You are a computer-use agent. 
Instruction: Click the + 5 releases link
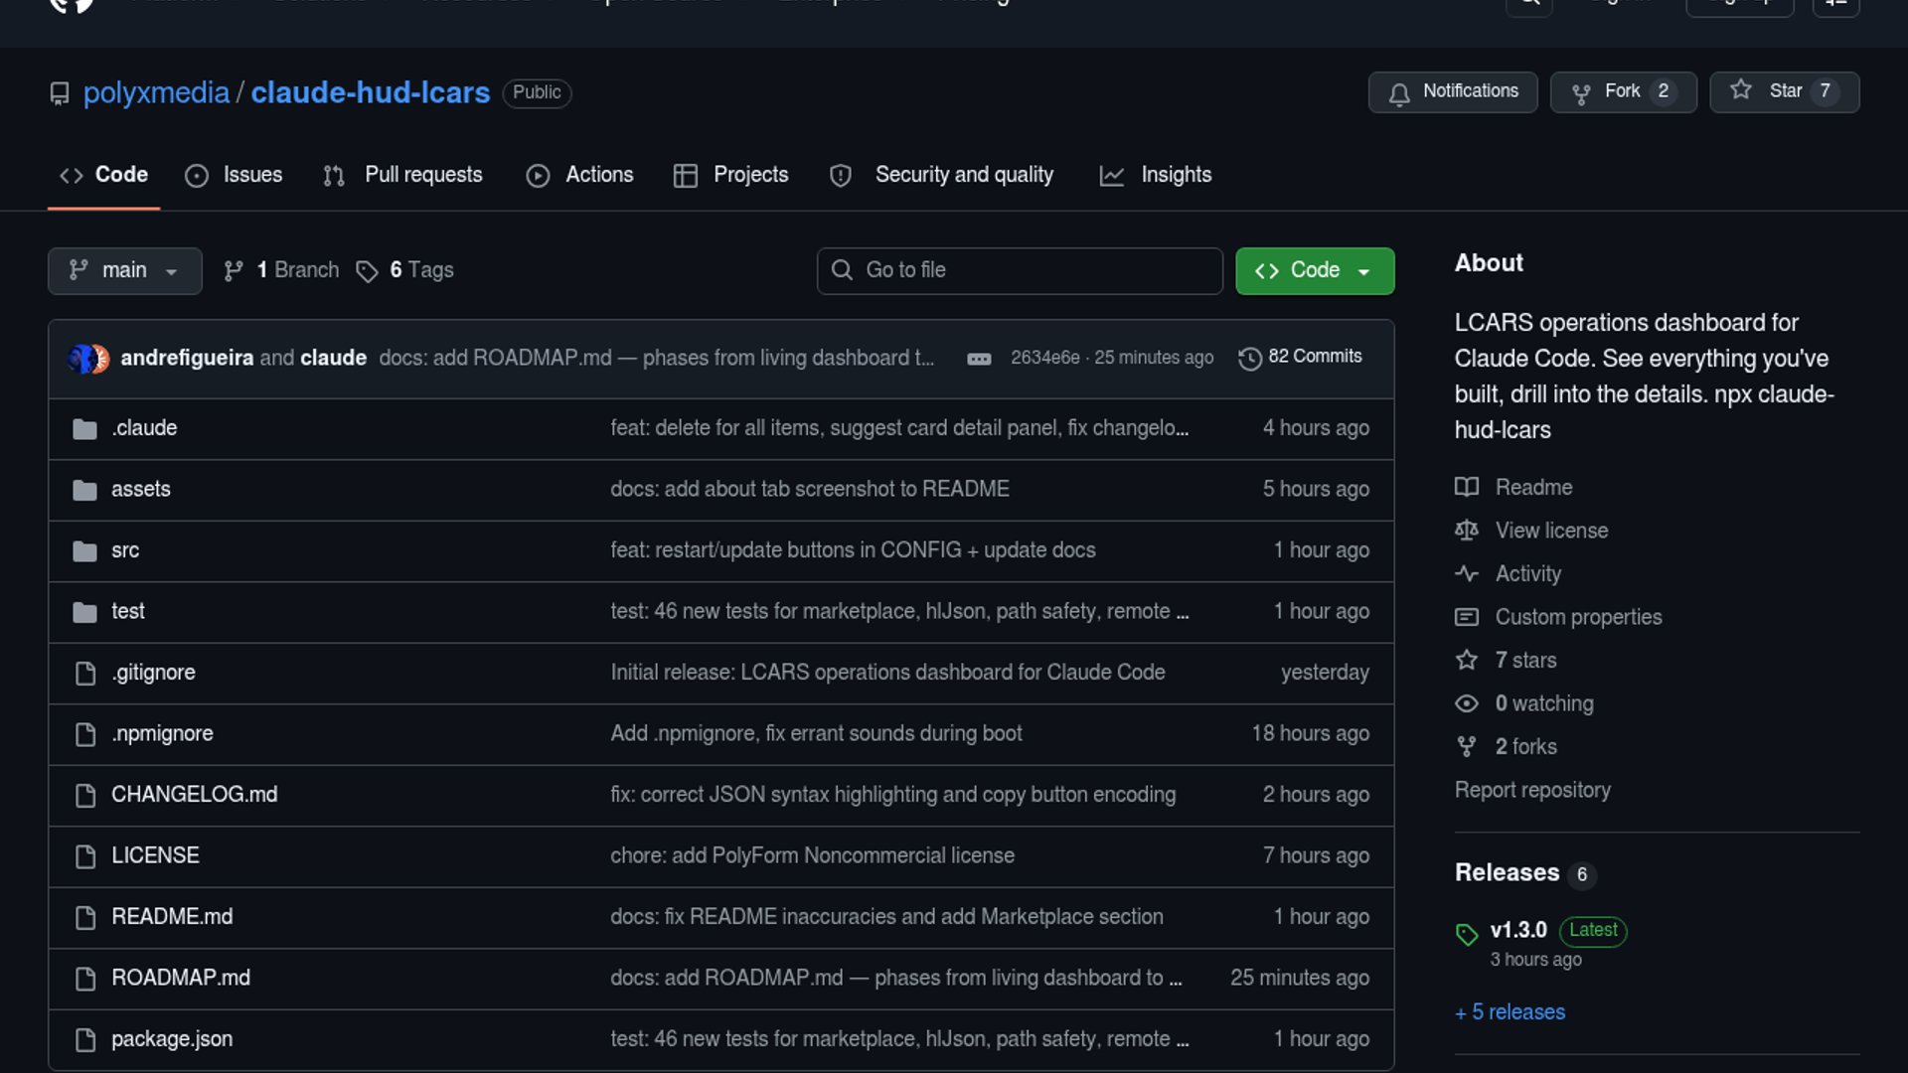click(x=1510, y=1011)
